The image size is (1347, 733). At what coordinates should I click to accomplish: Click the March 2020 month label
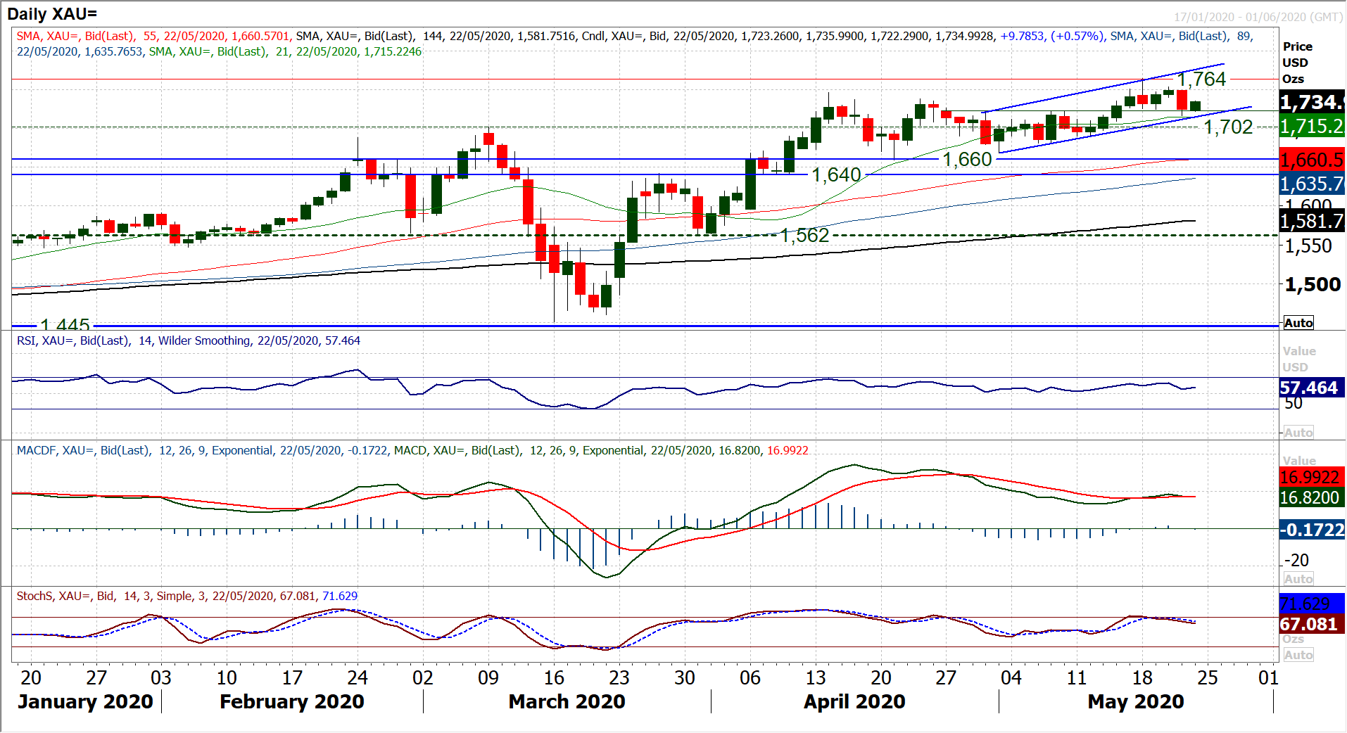coord(567,701)
